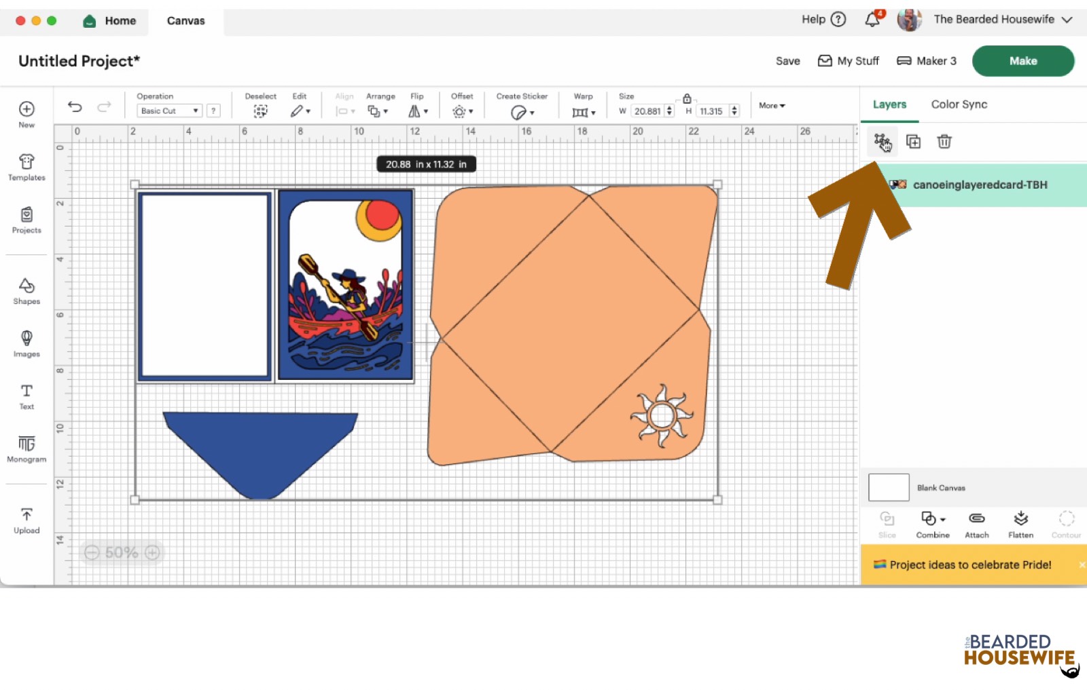Click the Attach tool

click(977, 524)
